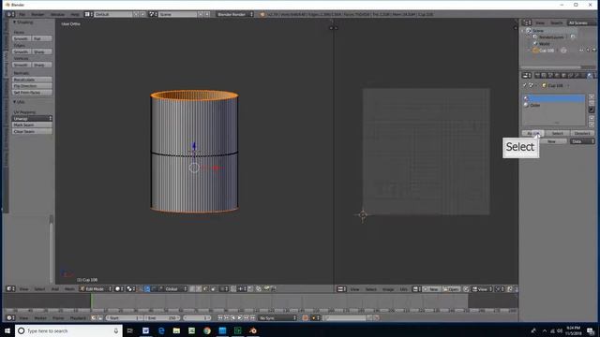Click the timeline current frame marker

pyautogui.click(x=92, y=301)
